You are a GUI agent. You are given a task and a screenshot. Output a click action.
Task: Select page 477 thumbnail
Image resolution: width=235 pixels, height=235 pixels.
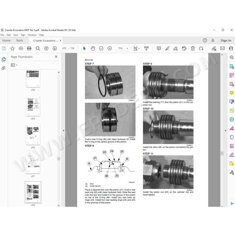pyautogui.click(x=33, y=164)
